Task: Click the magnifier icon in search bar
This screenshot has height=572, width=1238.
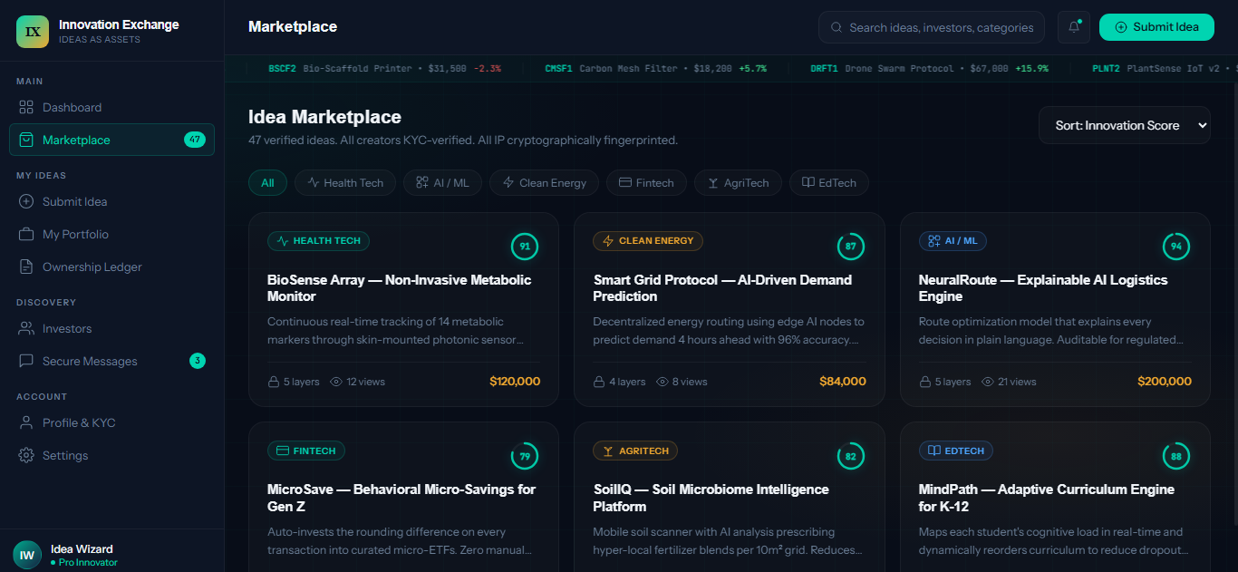Action: coord(837,27)
